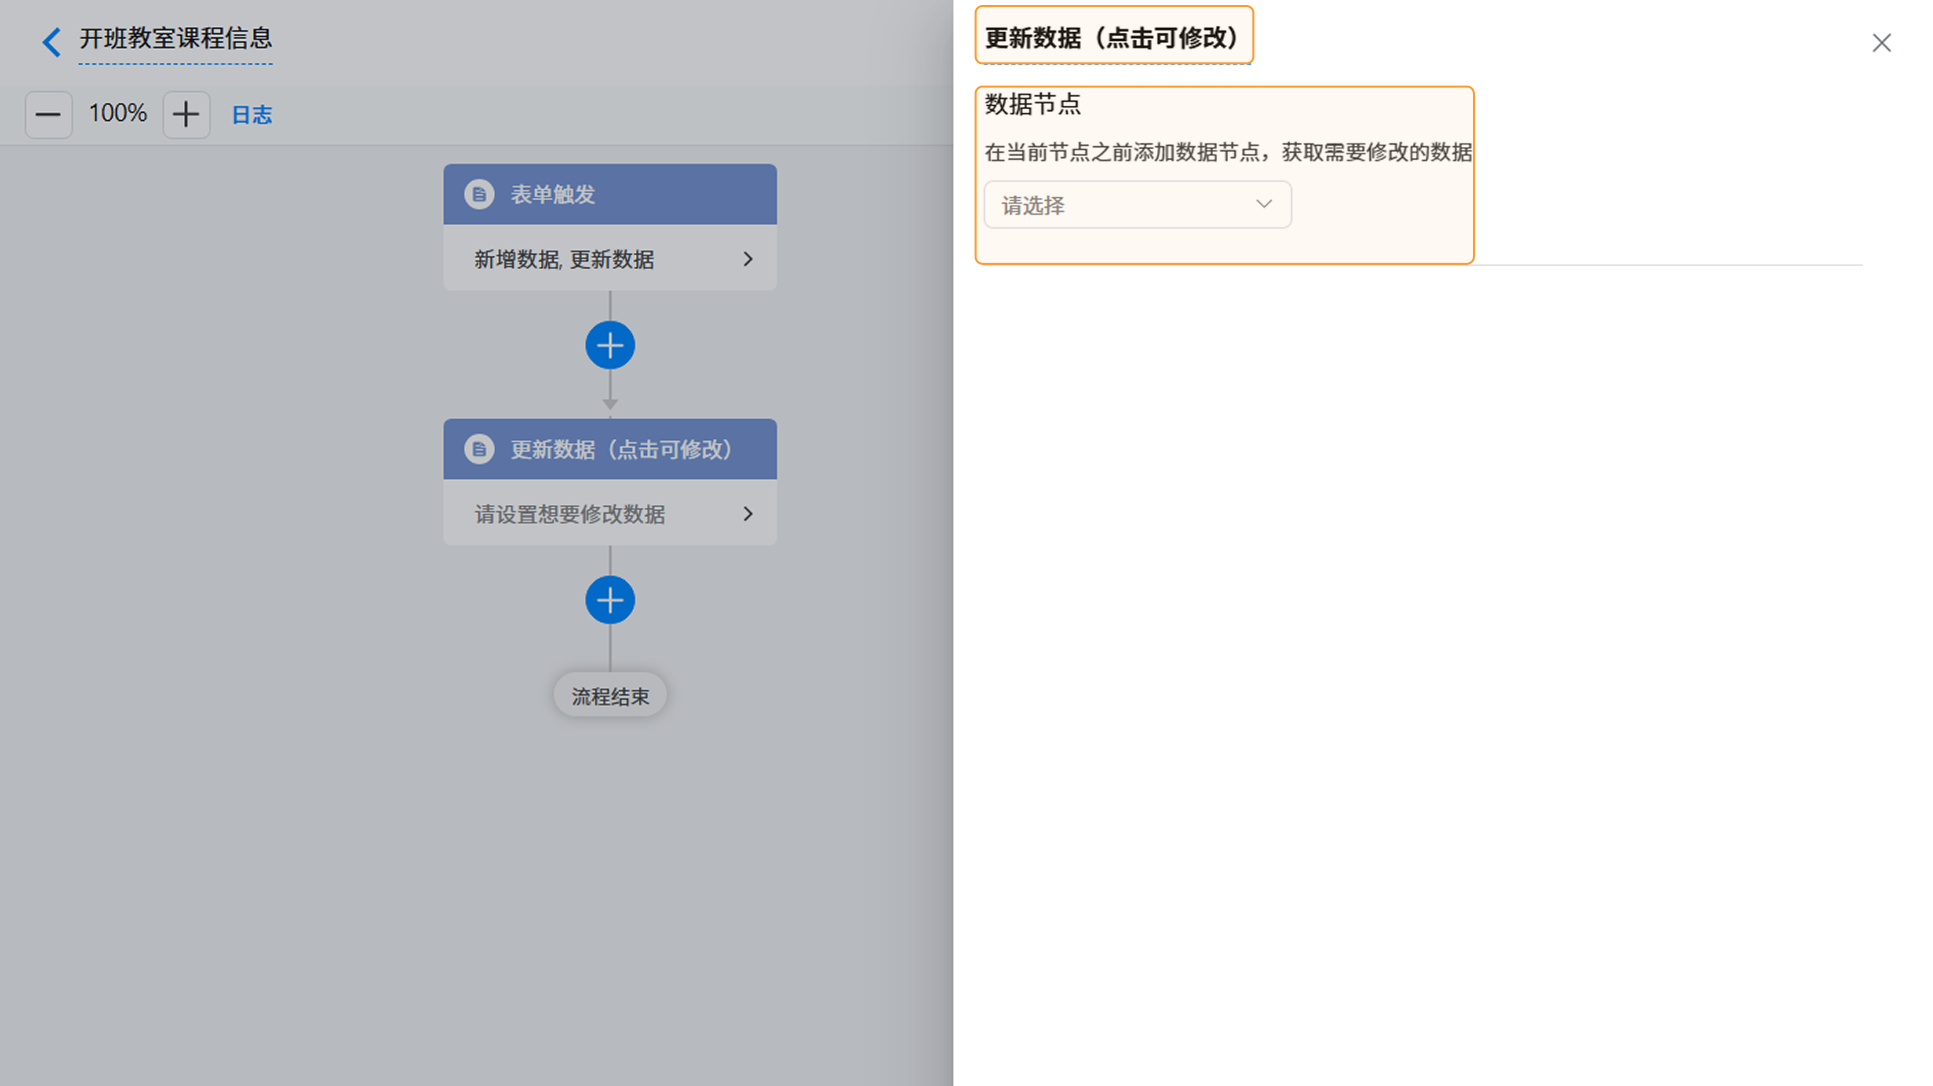Screen dimensions: 1933x1086
Task: Click the zoom in plus button
Action: (x=186, y=115)
